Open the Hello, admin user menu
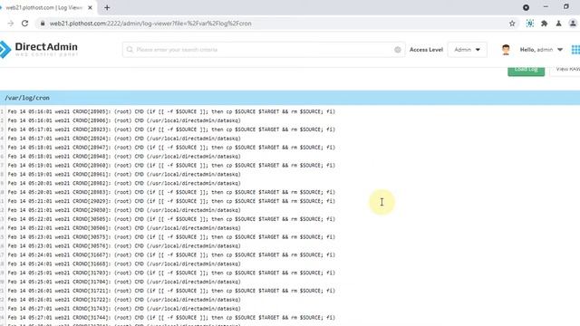Screen dimensions: 580x326 point(541,50)
